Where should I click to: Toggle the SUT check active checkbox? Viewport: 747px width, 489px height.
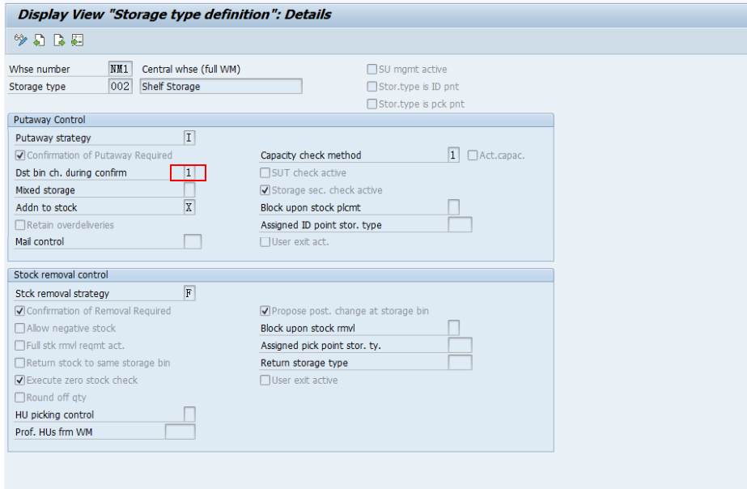[264, 172]
